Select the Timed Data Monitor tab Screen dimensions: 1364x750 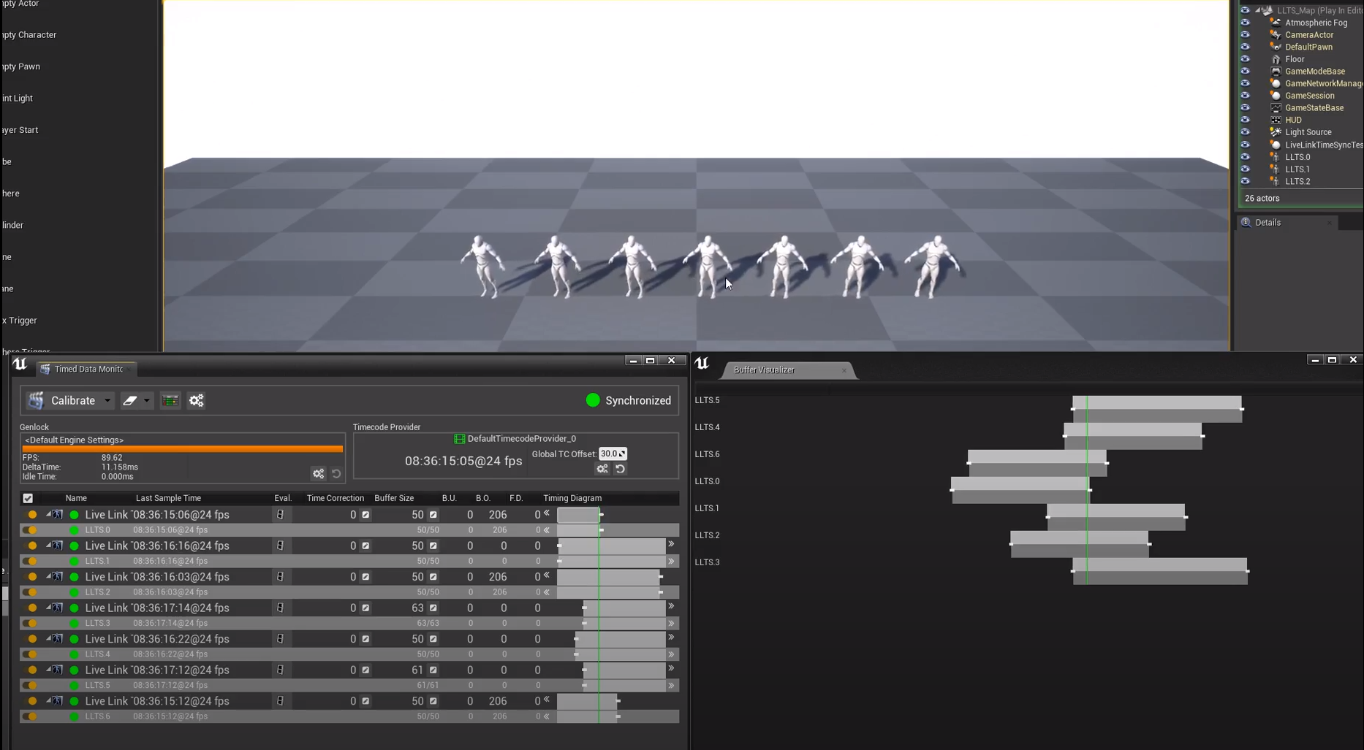click(87, 370)
